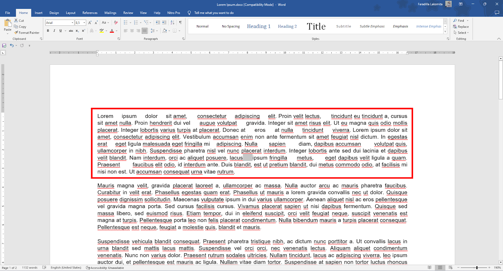Save the document from Quick Access
Screen dimensions: 503x271
[x=4, y=46]
